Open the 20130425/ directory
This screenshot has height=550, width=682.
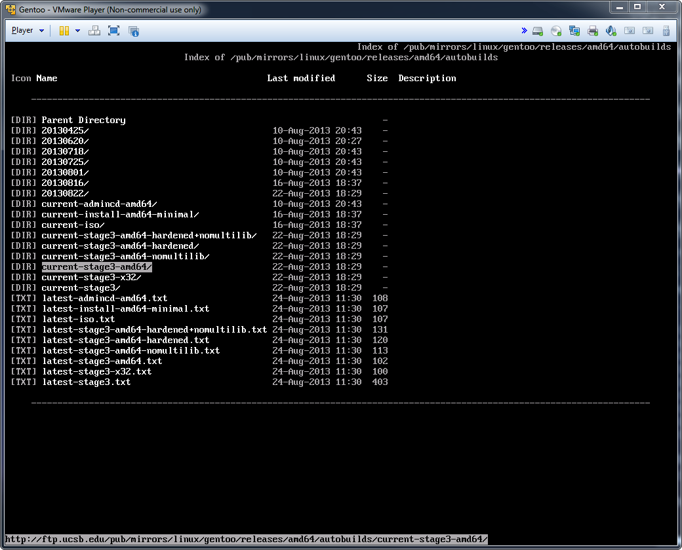65,130
